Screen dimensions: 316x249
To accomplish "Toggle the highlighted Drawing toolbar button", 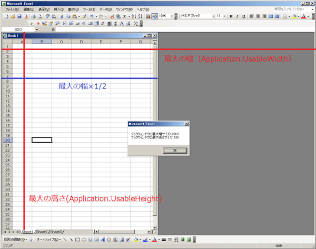I will 154,16.
